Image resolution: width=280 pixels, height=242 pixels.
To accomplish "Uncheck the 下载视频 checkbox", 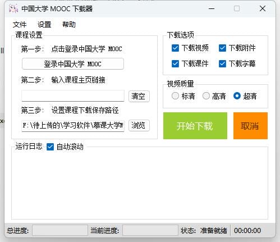I will [175, 48].
